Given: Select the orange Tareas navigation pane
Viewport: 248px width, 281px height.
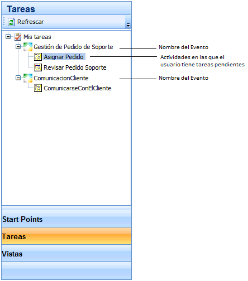Looking at the screenshot, I should pyautogui.click(x=66, y=236).
